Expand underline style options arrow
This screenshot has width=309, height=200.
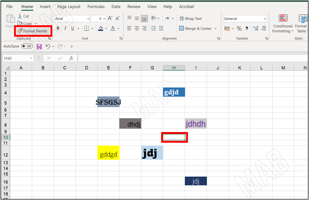click(78, 29)
